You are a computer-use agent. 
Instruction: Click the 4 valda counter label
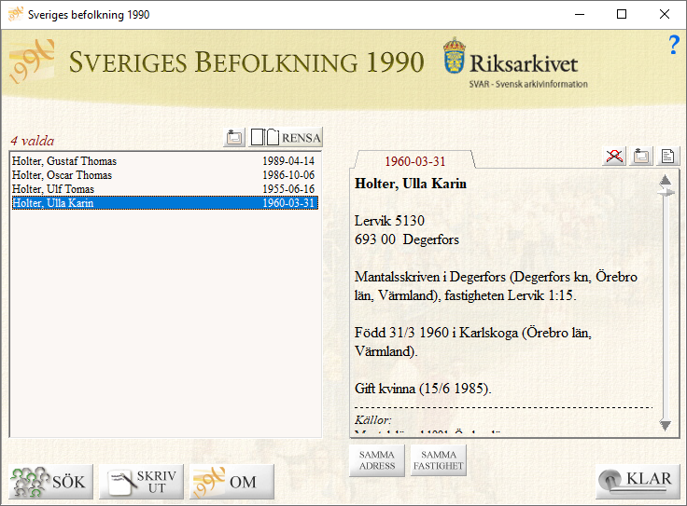[33, 141]
